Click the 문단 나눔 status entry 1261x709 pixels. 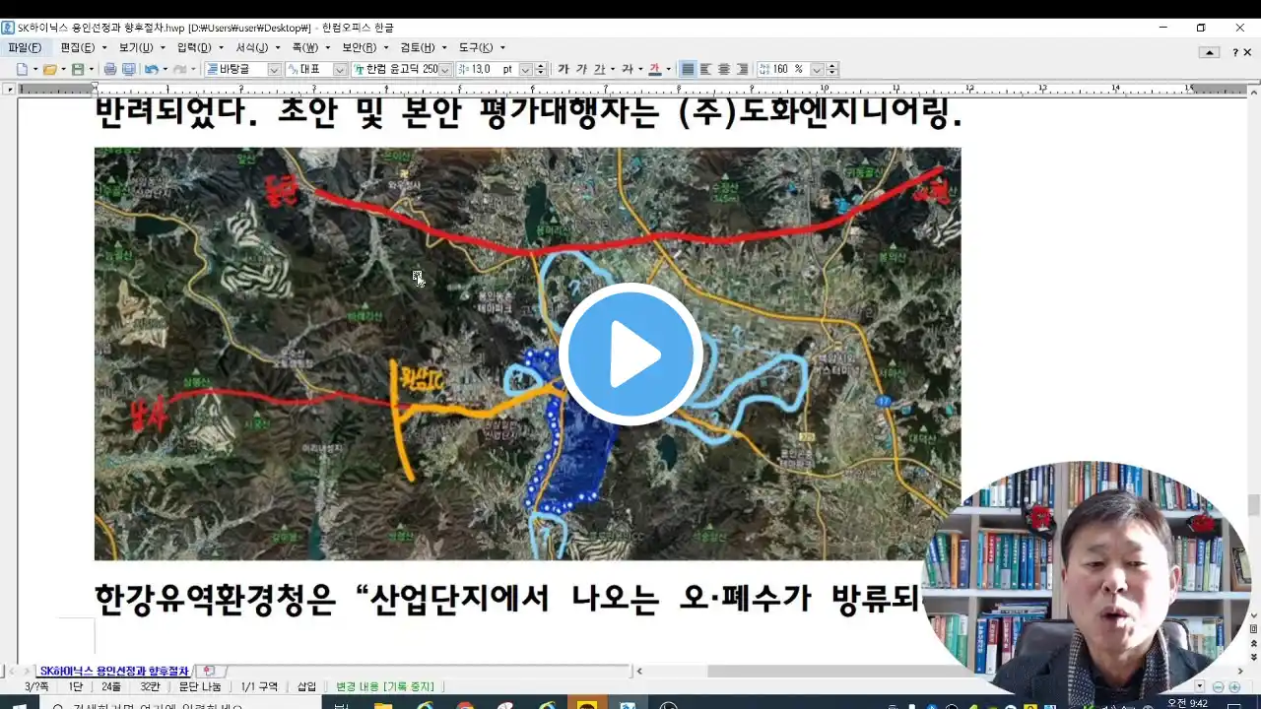(200, 686)
